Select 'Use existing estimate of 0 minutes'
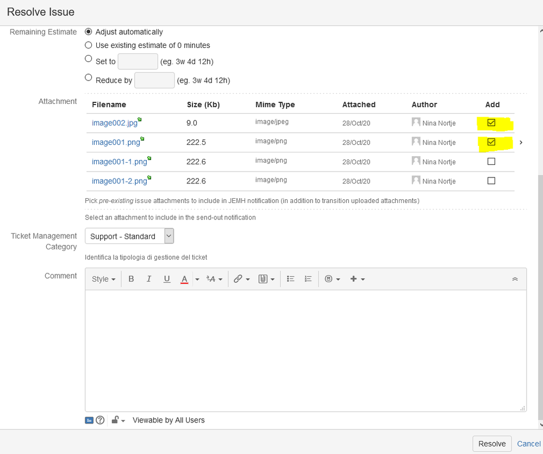 click(x=88, y=45)
